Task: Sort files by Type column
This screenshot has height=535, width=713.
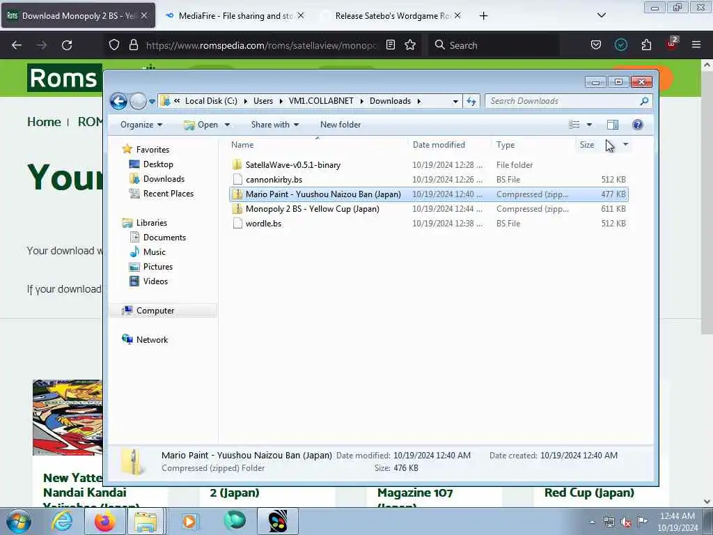Action: 506,145
